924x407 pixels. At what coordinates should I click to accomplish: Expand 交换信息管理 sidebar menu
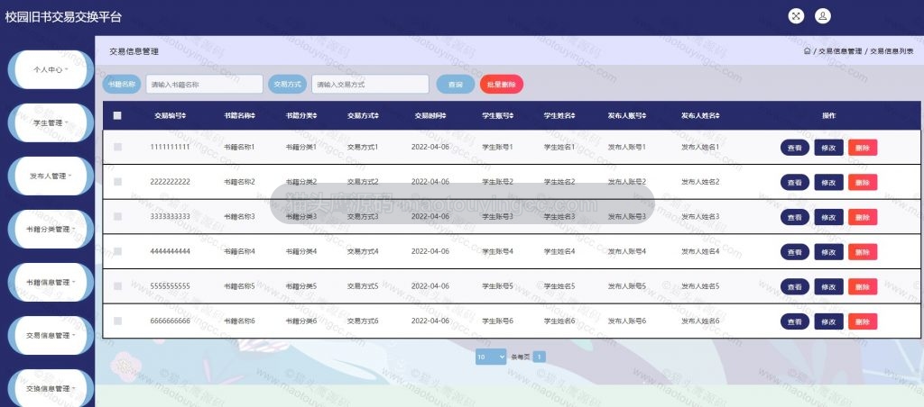click(51, 388)
